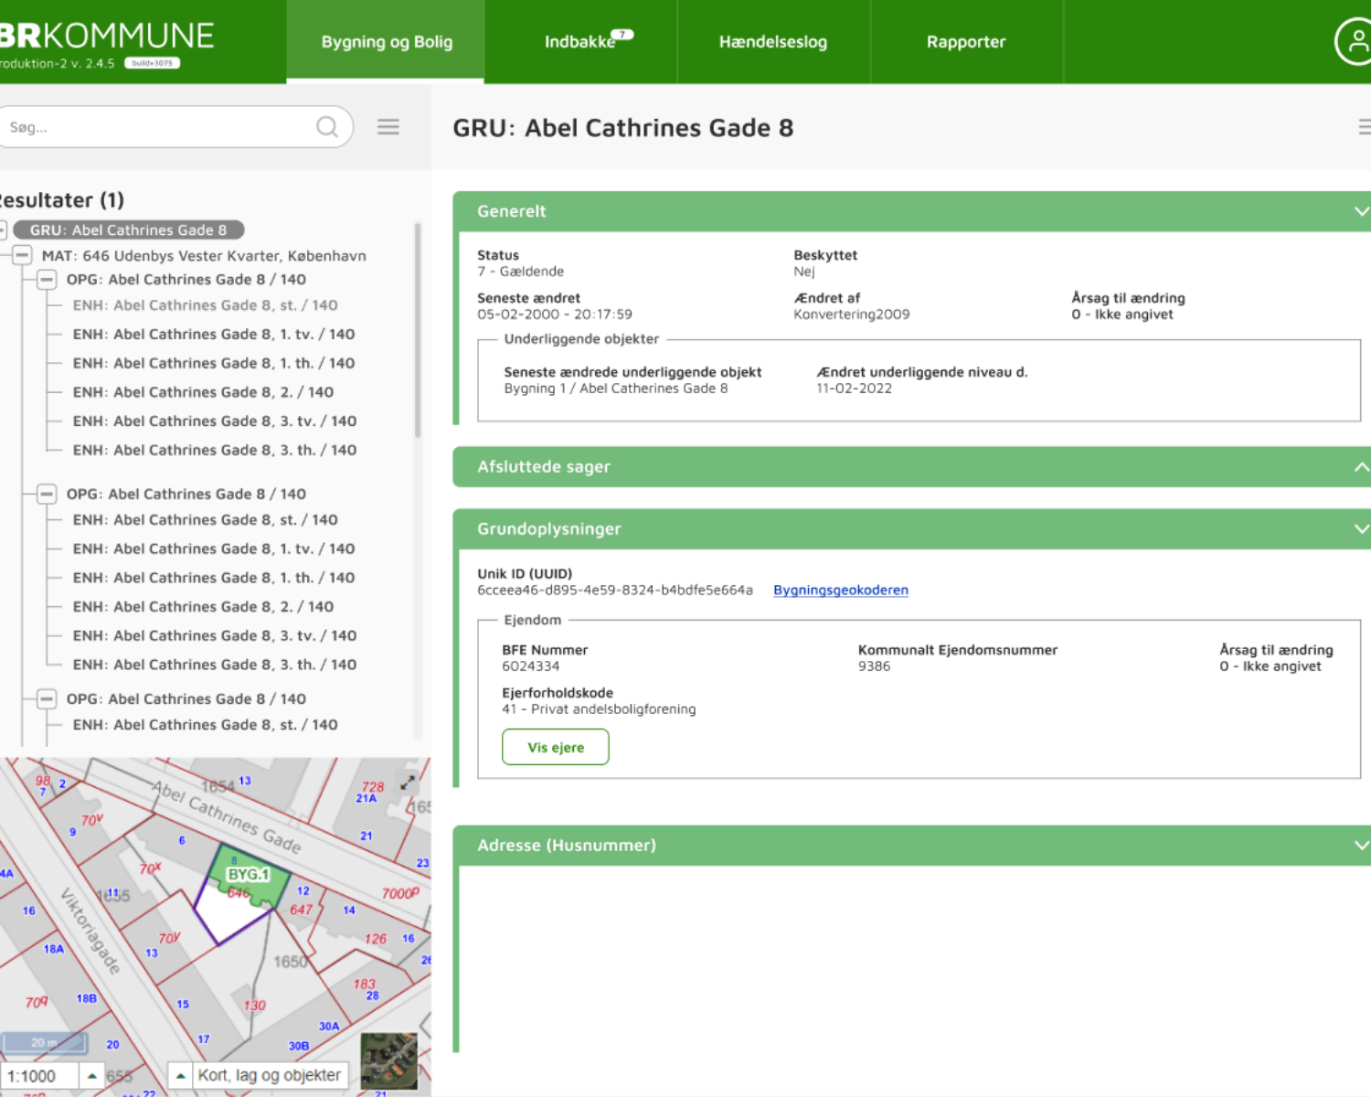Expand the map to fullscreen
The width and height of the screenshot is (1371, 1097).
pyautogui.click(x=408, y=783)
